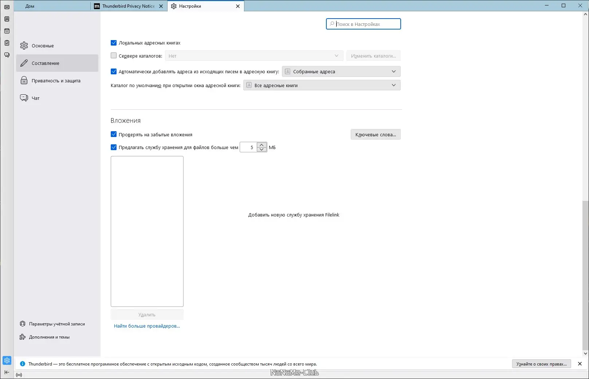589x379 pixels.
Task: Maximize or restore the Thunderbird window
Action: (x=564, y=5)
